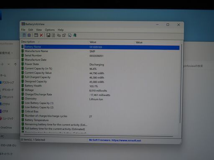This screenshot has height=160, width=214.
Task: Click the battery icon of Full battery time row
Action: [23, 128]
